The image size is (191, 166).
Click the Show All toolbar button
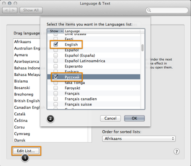pos(31,10)
